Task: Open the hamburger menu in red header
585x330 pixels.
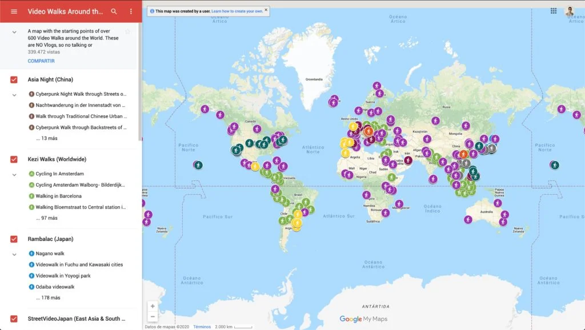Action: (14, 11)
